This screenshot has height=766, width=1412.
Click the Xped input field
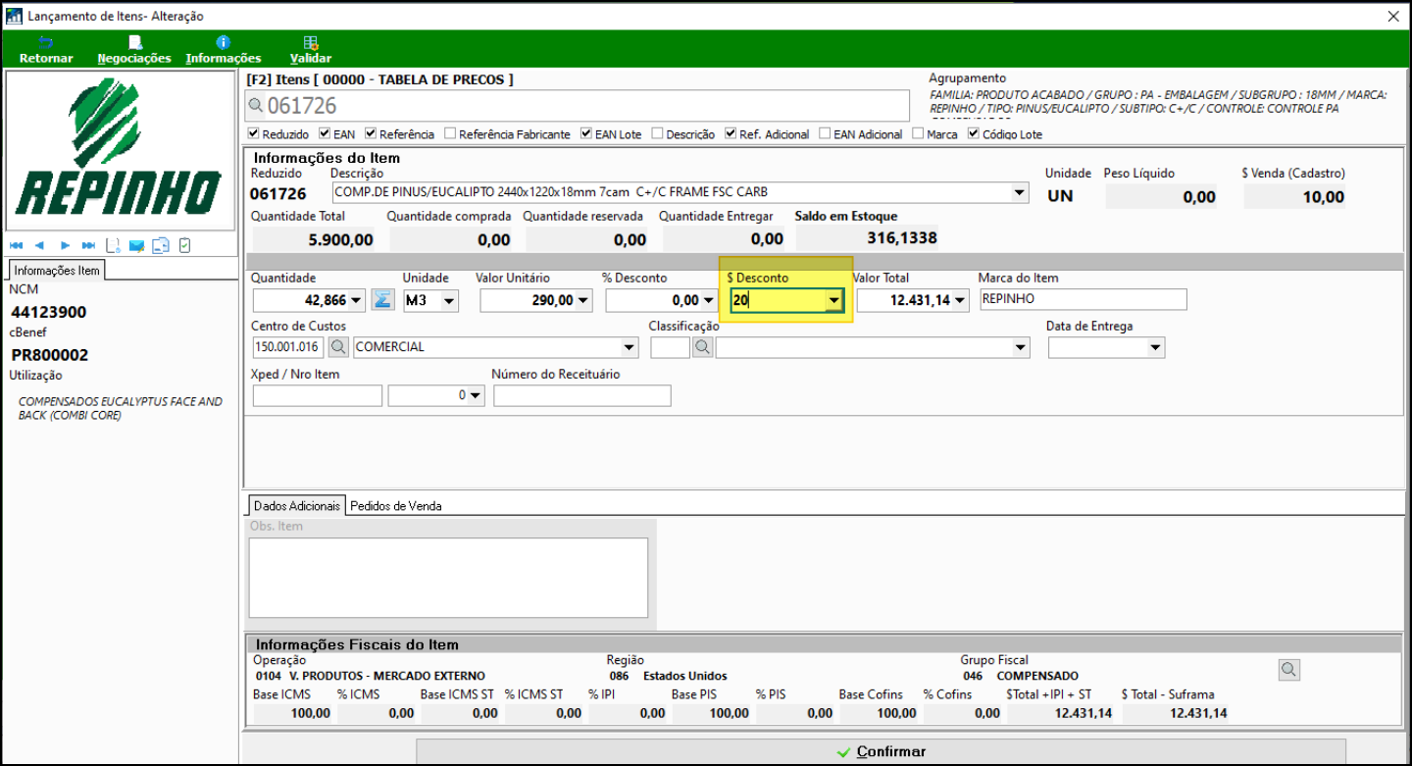pos(317,395)
